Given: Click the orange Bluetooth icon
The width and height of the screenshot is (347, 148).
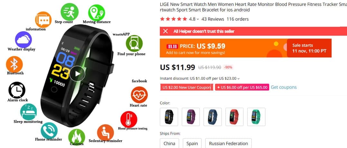Looking at the screenshot, I should pos(14,64).
